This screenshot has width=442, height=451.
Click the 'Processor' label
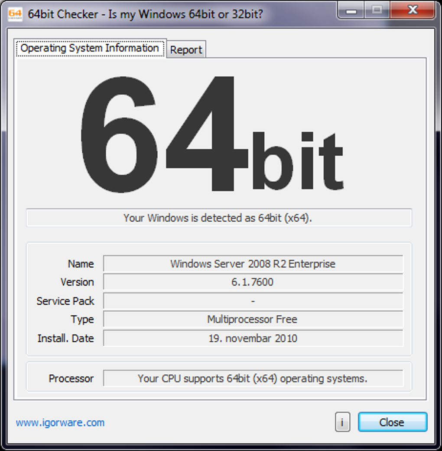click(71, 379)
